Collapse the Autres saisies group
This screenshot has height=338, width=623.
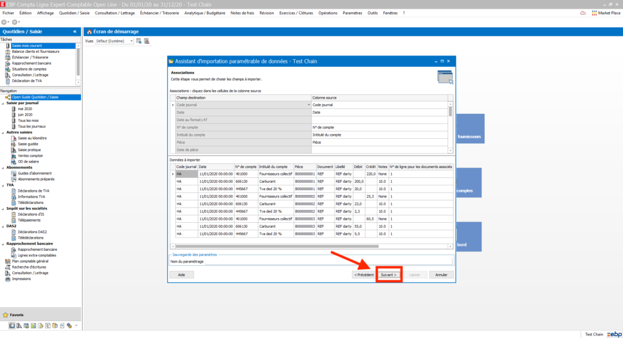tap(3, 132)
